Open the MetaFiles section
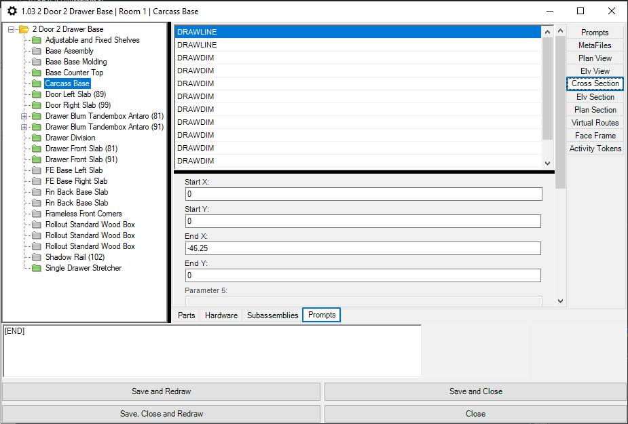628x424 pixels. 595,45
